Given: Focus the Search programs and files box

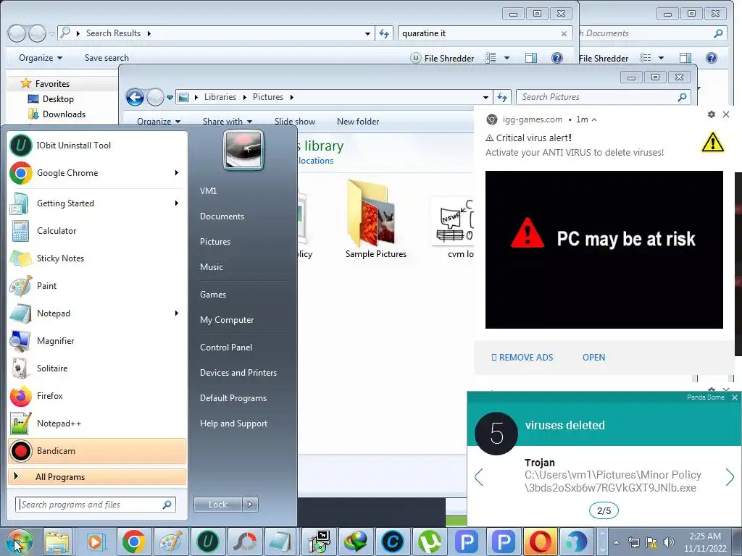Looking at the screenshot, I should (x=96, y=505).
